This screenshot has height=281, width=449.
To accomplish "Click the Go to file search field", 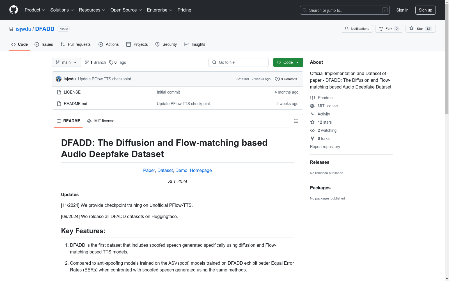I will coord(239,62).
